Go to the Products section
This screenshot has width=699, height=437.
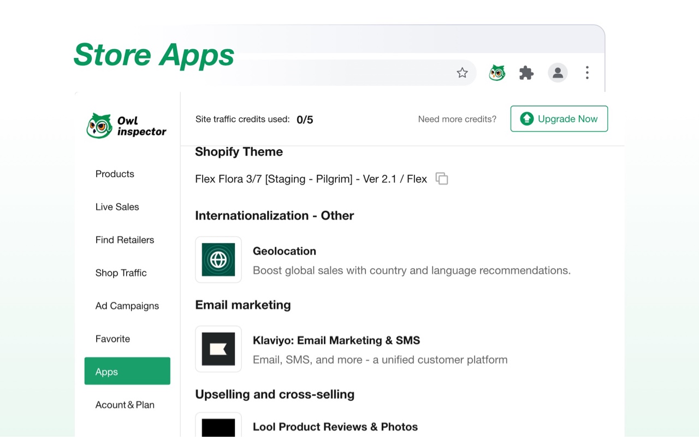click(115, 174)
